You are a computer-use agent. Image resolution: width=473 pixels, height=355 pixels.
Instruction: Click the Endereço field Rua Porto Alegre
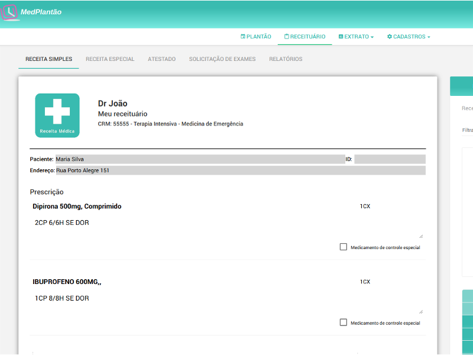point(241,170)
